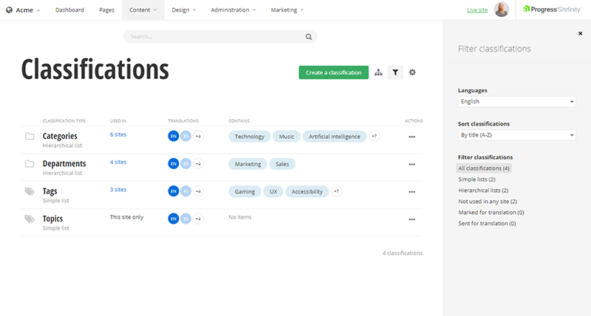This screenshot has height=316, width=591.
Task: Open actions menu for Topics row
Action: click(x=412, y=219)
